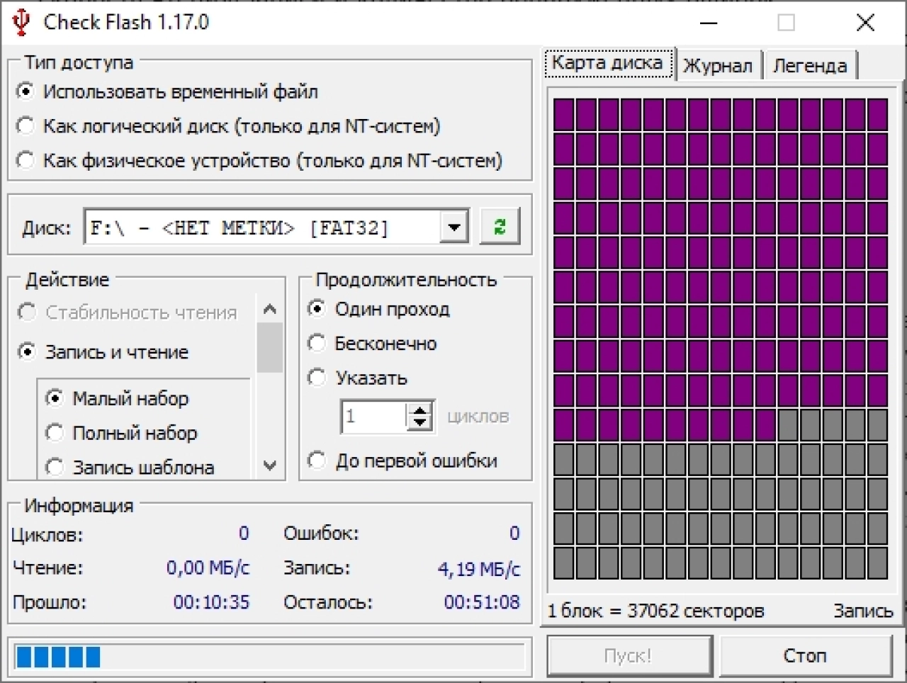Click the last gray block in disk map

click(x=878, y=563)
